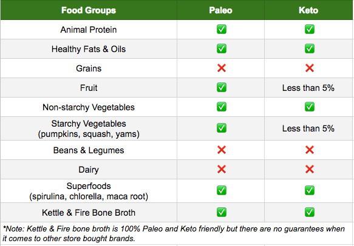
Task: Click Keto checkmark for Non-starchy Vegetables
Action: (x=309, y=107)
